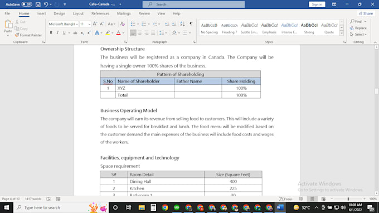Increase font size with the grow icon

(x=95, y=23)
